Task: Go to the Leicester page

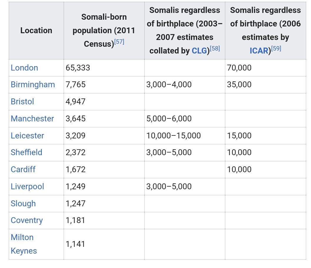Action: (x=27, y=136)
